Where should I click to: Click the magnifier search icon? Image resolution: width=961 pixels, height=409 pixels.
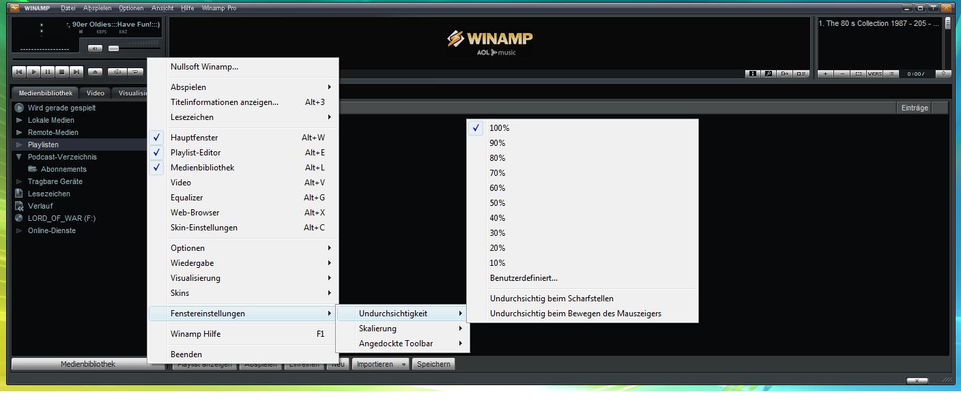click(769, 74)
